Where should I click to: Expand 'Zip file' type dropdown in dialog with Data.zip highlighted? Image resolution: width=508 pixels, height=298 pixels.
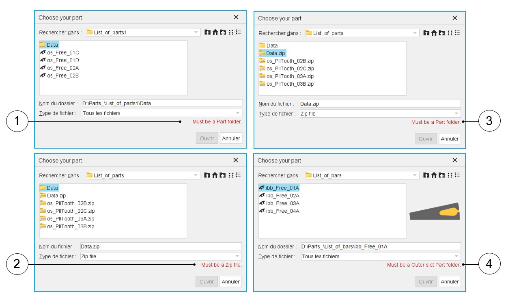click(x=380, y=114)
